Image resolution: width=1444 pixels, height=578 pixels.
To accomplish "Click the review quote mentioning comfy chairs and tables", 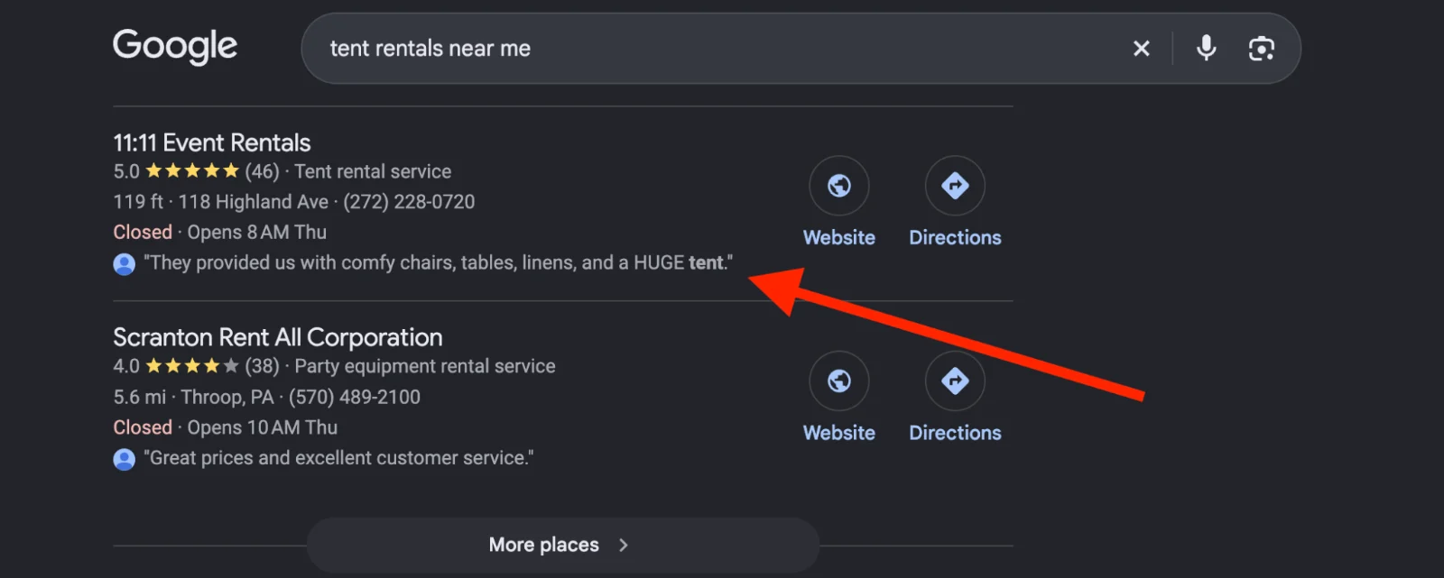I will [439, 262].
